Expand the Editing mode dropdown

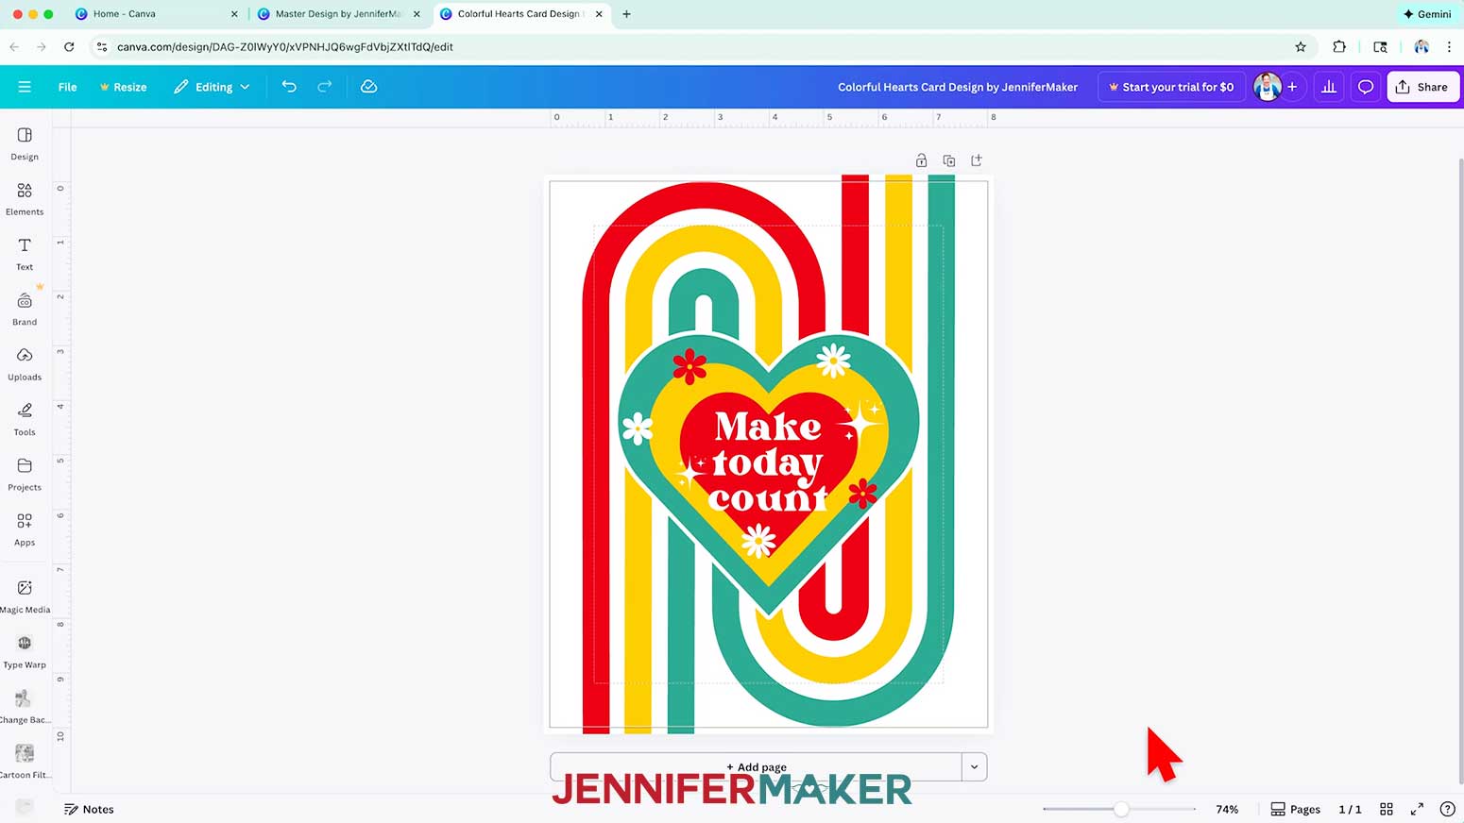click(212, 87)
